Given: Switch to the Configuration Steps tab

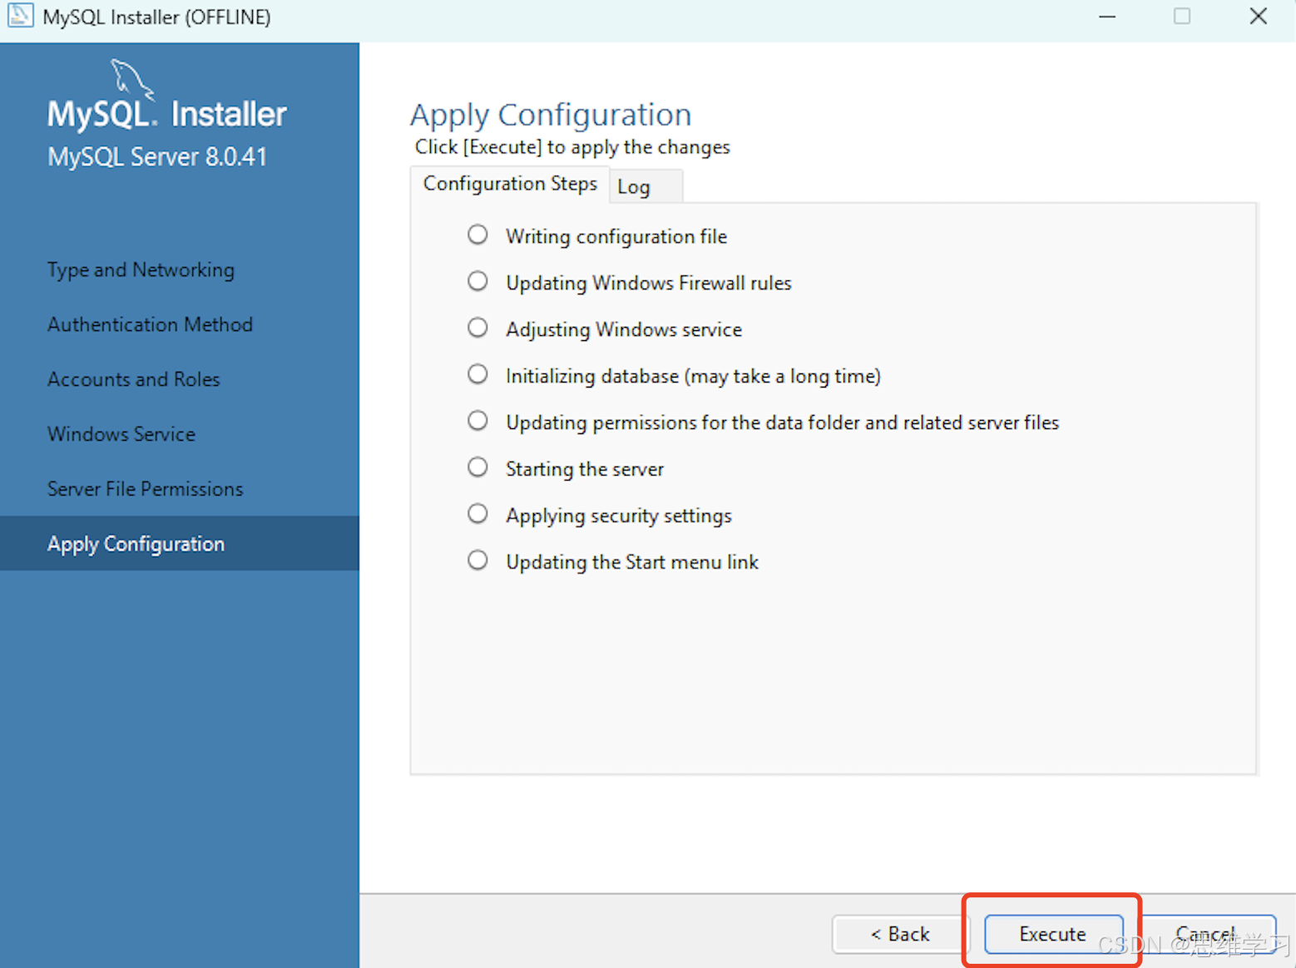Looking at the screenshot, I should 510,184.
